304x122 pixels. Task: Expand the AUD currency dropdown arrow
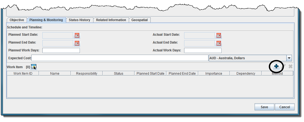coord(289,58)
